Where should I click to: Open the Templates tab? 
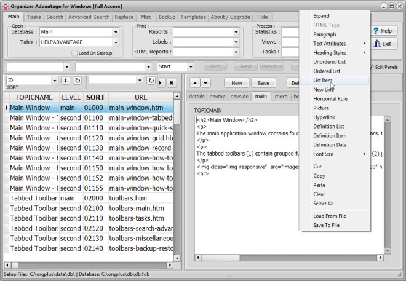tap(193, 17)
